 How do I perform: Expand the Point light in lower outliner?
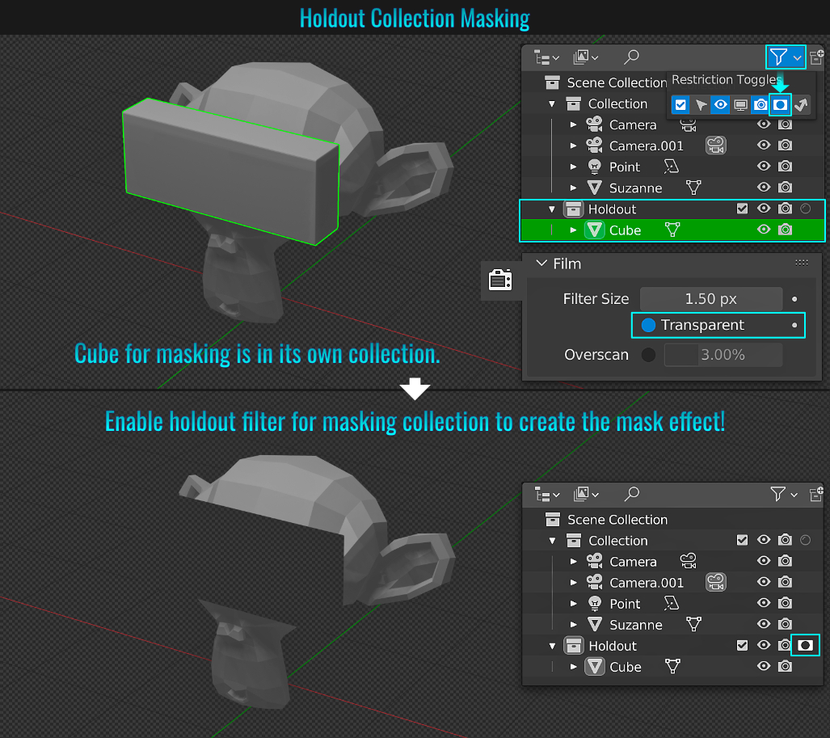[x=573, y=604]
